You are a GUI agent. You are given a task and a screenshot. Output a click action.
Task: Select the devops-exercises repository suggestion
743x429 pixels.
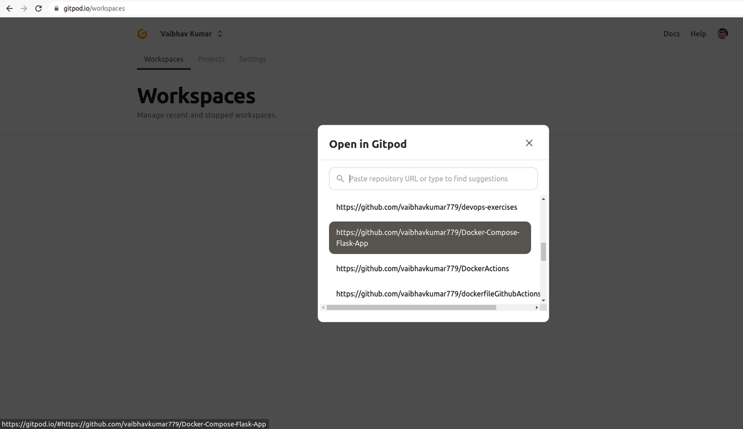[427, 207]
